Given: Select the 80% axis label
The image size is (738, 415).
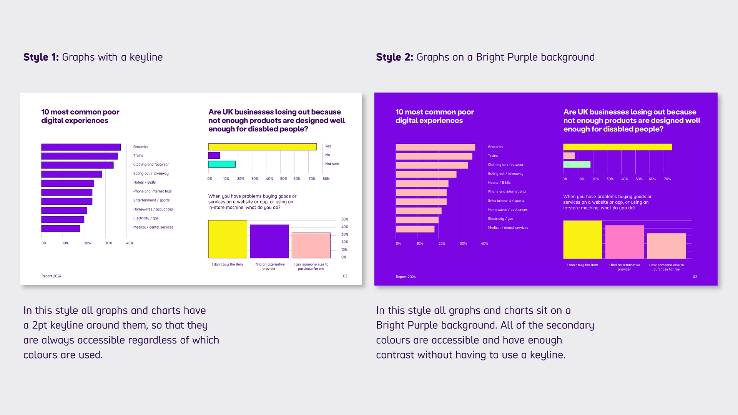Looking at the screenshot, I should click(x=326, y=178).
